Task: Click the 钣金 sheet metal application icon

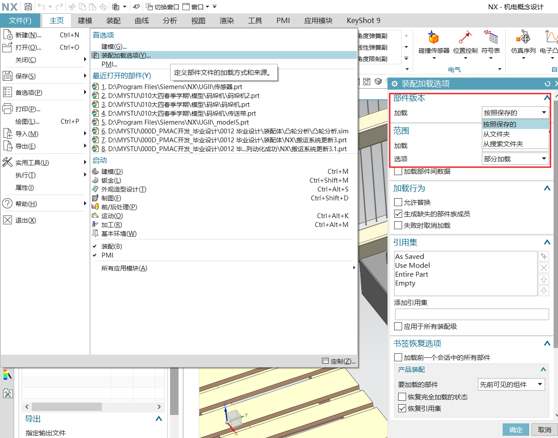Action: coord(95,180)
